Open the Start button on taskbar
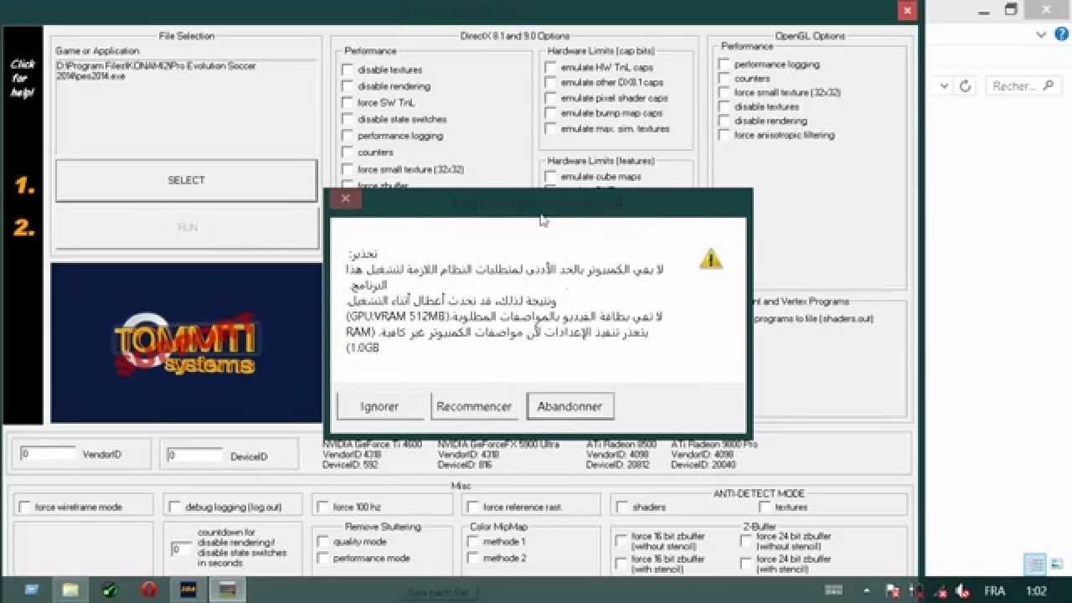Viewport: 1072px width, 603px height. pyautogui.click(x=31, y=590)
